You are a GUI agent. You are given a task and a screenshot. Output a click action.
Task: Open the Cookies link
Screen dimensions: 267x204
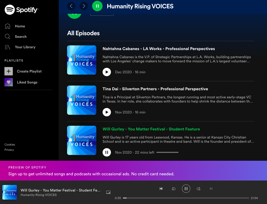10,145
